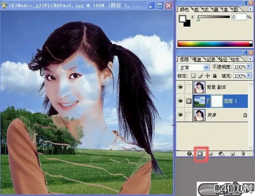Toggle link box of 背景 layer
255x196 pixels.
189,115
